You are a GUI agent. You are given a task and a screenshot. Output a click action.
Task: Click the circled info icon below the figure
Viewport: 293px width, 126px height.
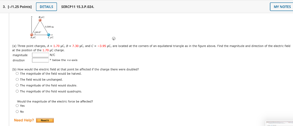tap(114, 39)
